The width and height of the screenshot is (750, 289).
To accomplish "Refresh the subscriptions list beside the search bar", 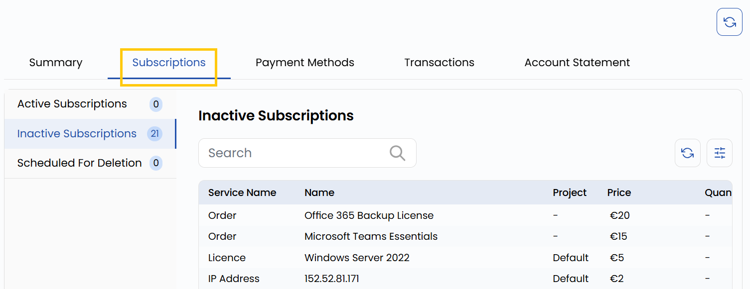I will coord(688,153).
